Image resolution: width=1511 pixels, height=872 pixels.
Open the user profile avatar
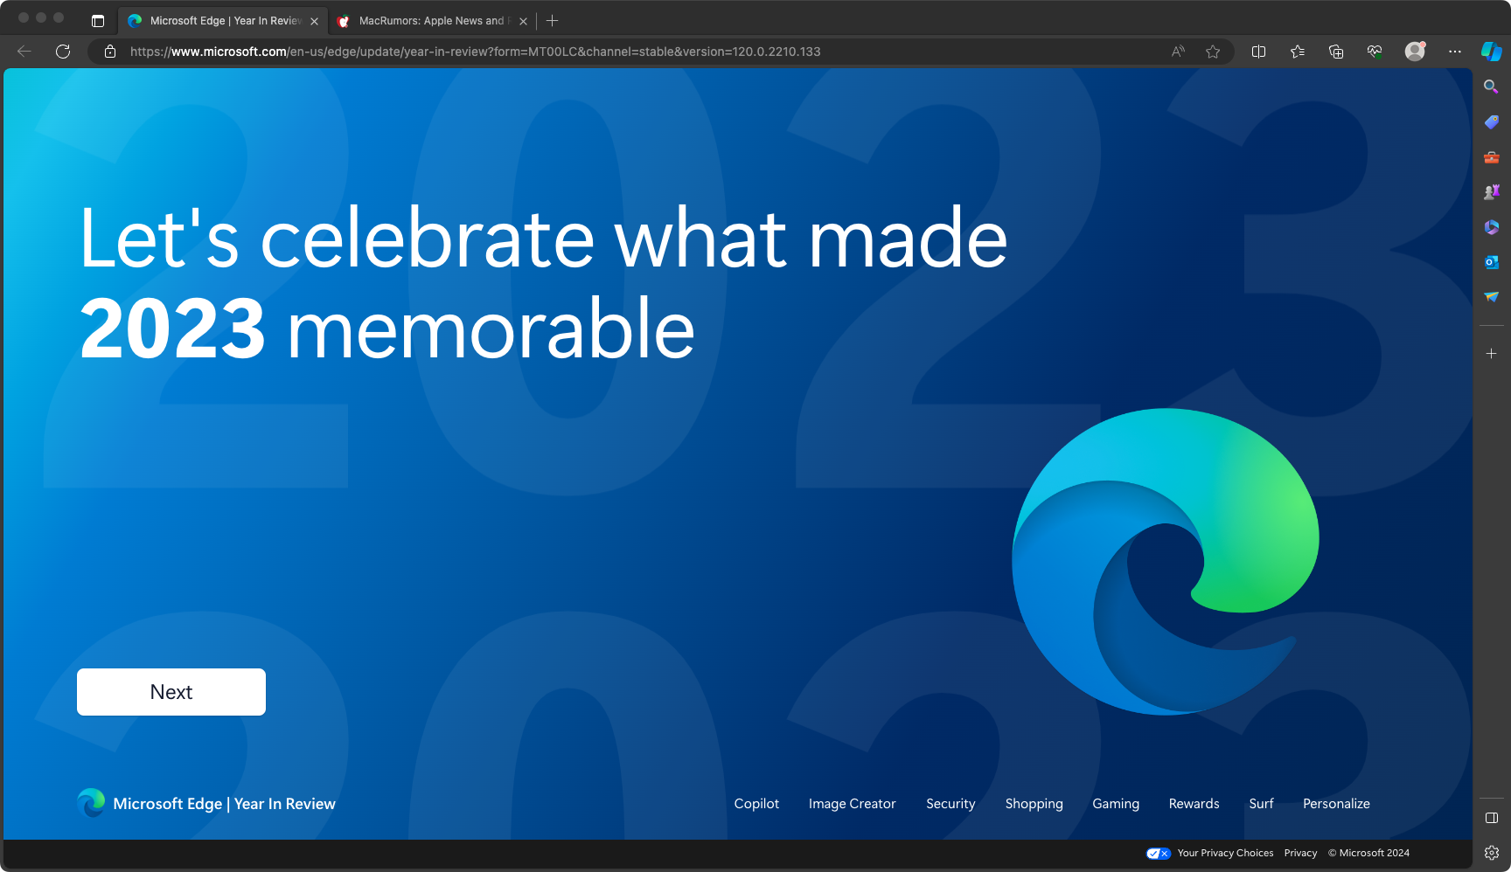point(1415,51)
